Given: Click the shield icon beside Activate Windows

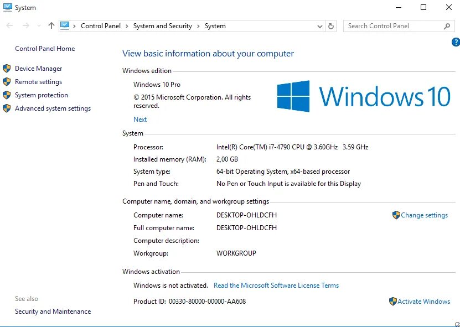Looking at the screenshot, I should [393, 301].
